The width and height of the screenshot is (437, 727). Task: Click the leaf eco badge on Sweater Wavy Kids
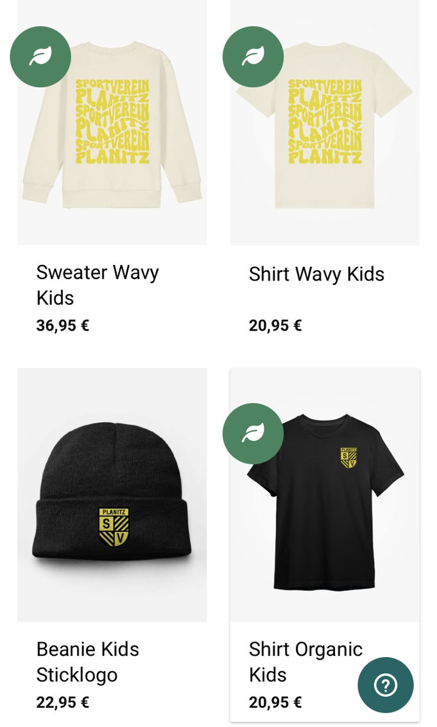point(40,56)
